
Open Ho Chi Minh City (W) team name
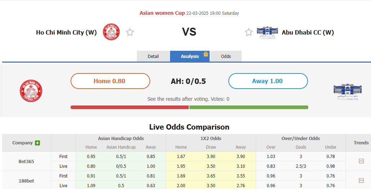click(66, 32)
